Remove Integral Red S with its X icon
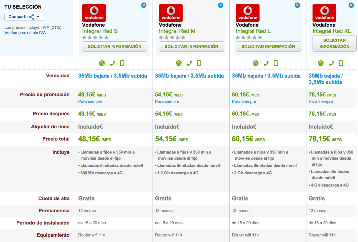This screenshot has width=358, height=242. [144, 5]
